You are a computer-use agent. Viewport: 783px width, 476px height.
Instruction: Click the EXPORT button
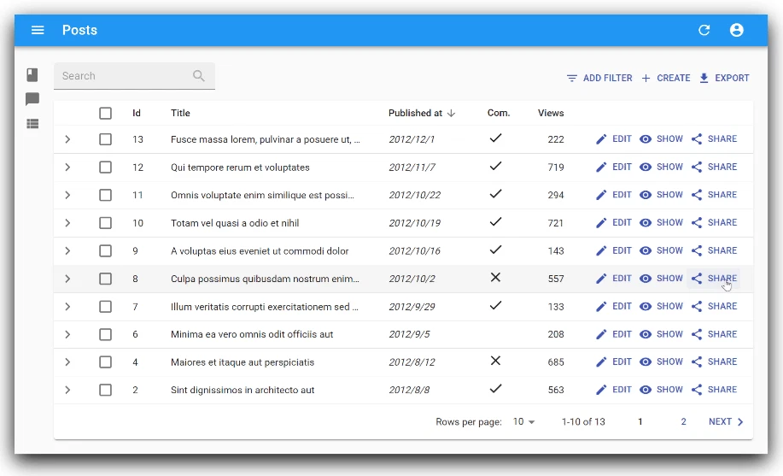tap(724, 78)
